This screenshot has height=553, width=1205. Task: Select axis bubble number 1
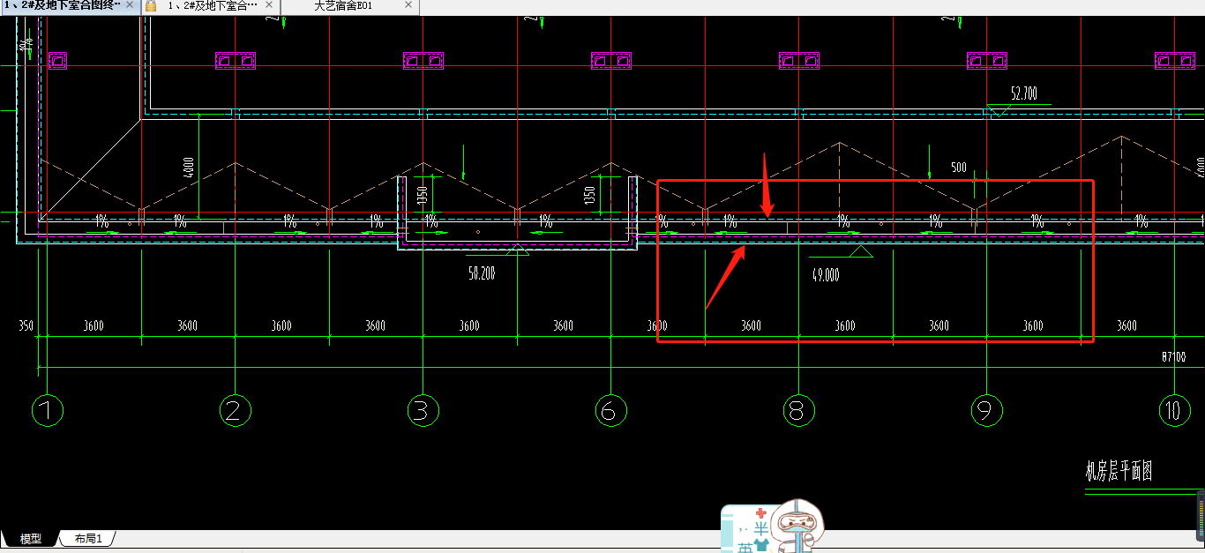coord(47,410)
